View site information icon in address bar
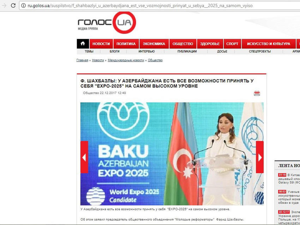The image size is (300, 225). coord(23,6)
